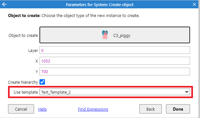Open the Use template dropdown
The width and height of the screenshot is (200, 118).
pos(115,92)
